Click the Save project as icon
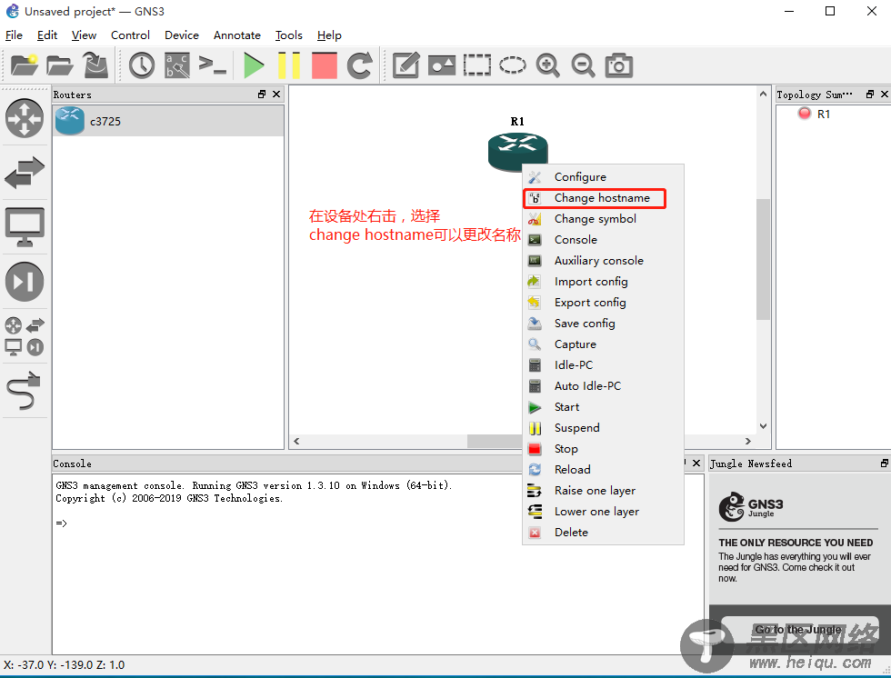The height and width of the screenshot is (678, 891). click(x=96, y=65)
